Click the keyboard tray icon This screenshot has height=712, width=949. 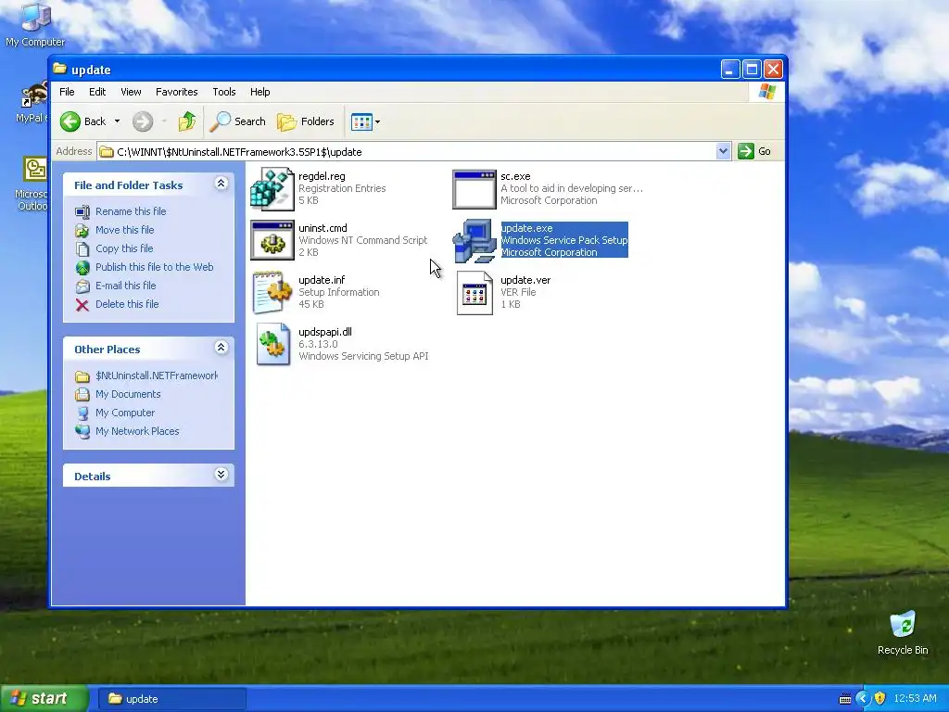coord(845,699)
